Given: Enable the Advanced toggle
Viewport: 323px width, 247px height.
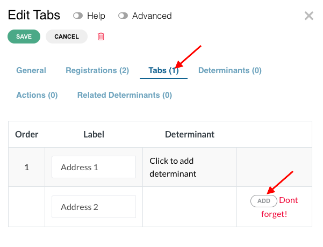Looking at the screenshot, I should [x=123, y=16].
